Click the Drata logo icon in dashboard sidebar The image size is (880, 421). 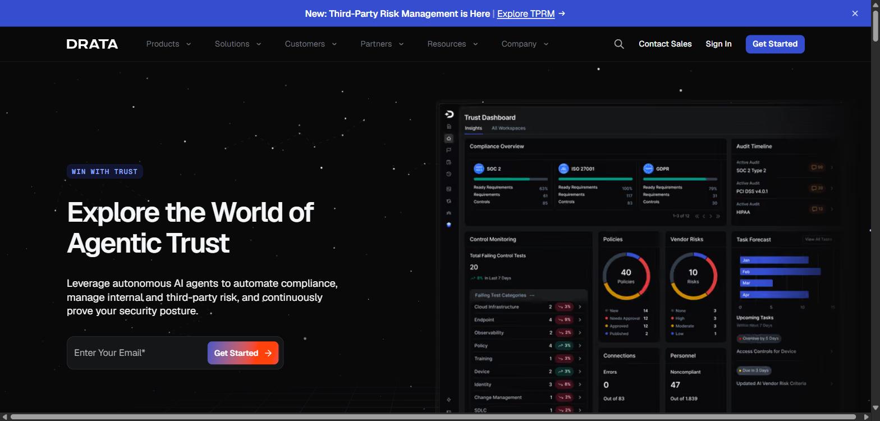click(449, 115)
